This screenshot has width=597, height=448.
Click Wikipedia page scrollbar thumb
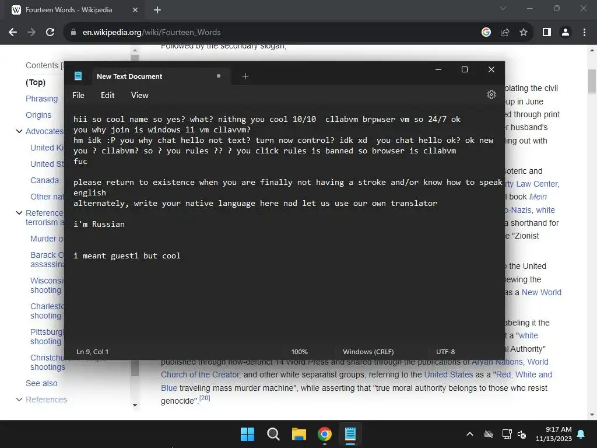(x=592, y=81)
